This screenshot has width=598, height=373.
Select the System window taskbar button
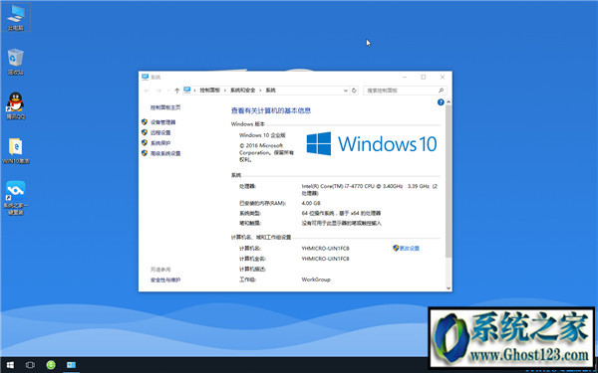click(72, 365)
